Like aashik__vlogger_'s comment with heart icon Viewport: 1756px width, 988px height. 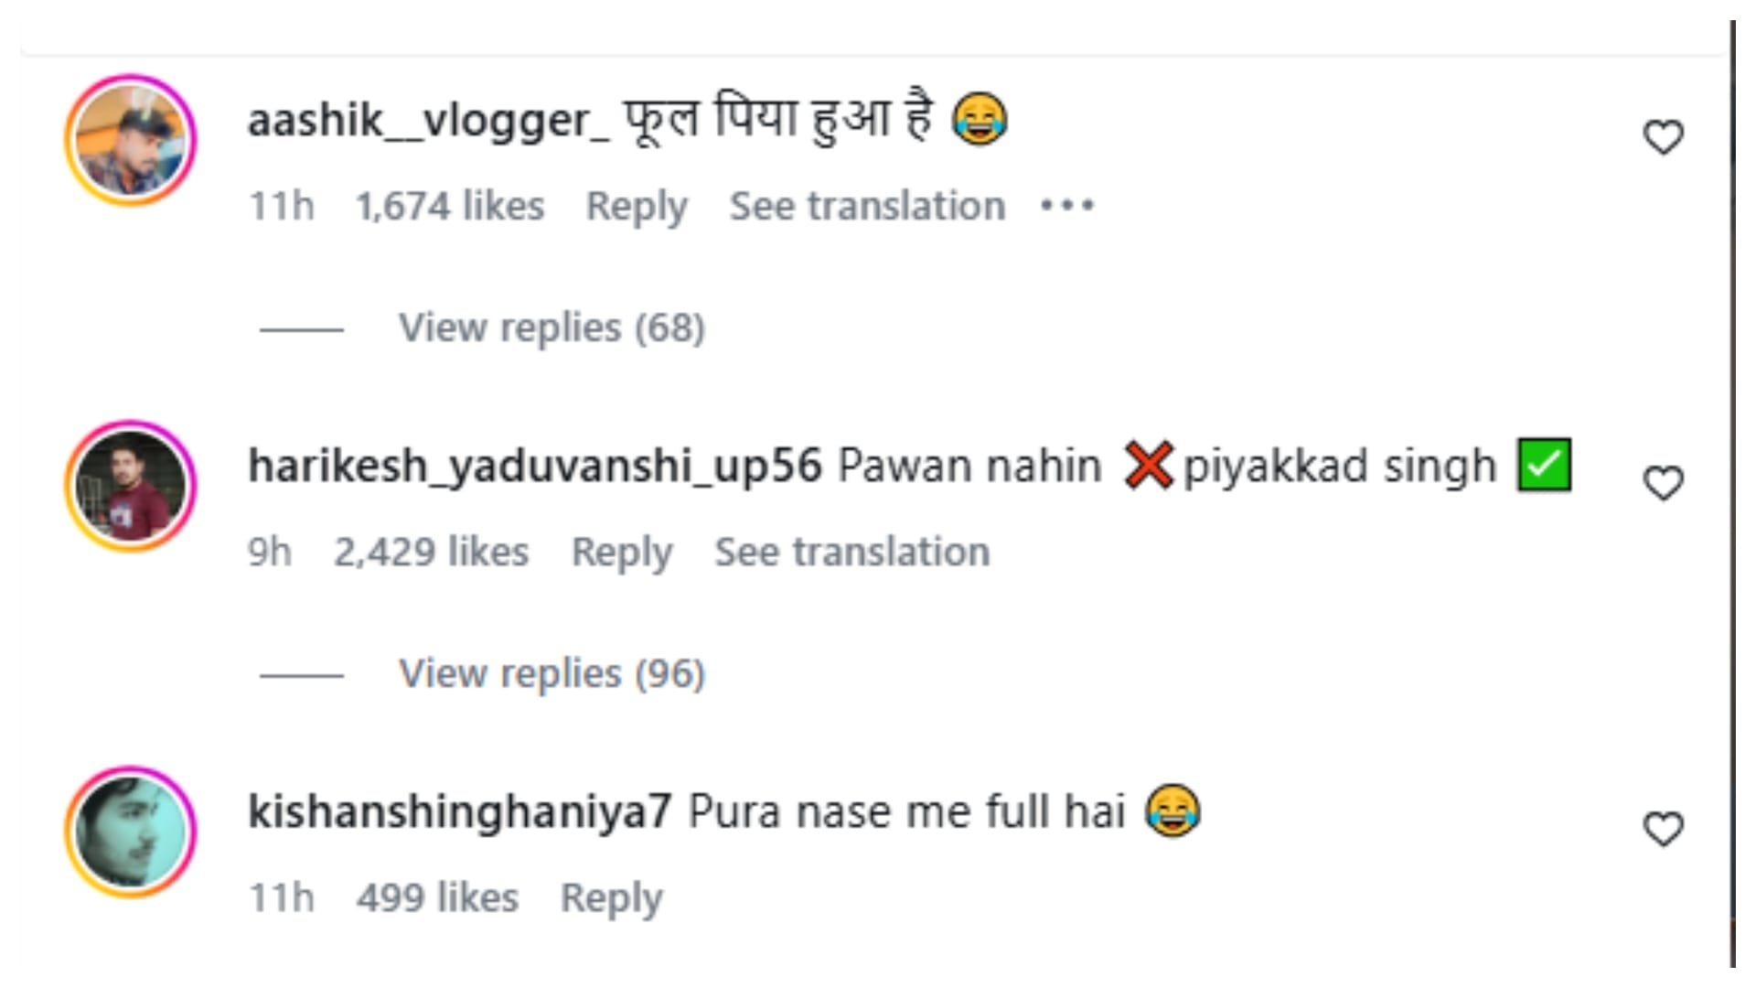coord(1663,138)
